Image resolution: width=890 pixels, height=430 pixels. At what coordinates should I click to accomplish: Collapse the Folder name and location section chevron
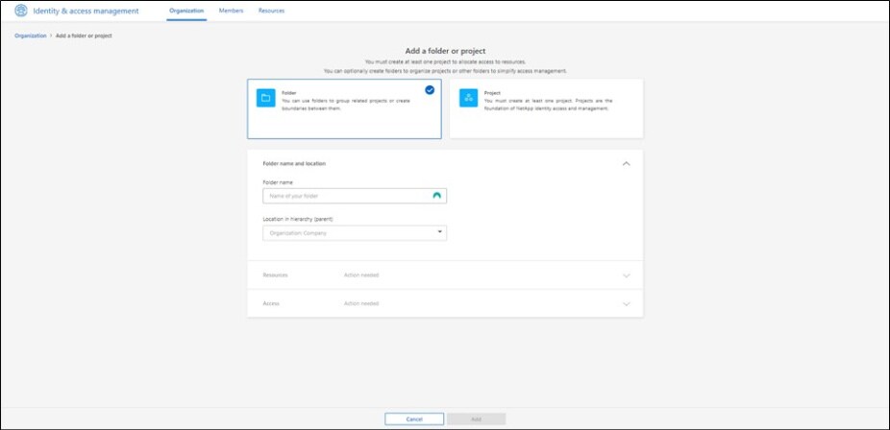pyautogui.click(x=627, y=164)
